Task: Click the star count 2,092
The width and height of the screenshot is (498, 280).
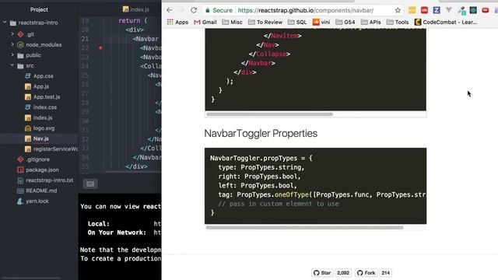Action: click(343, 273)
